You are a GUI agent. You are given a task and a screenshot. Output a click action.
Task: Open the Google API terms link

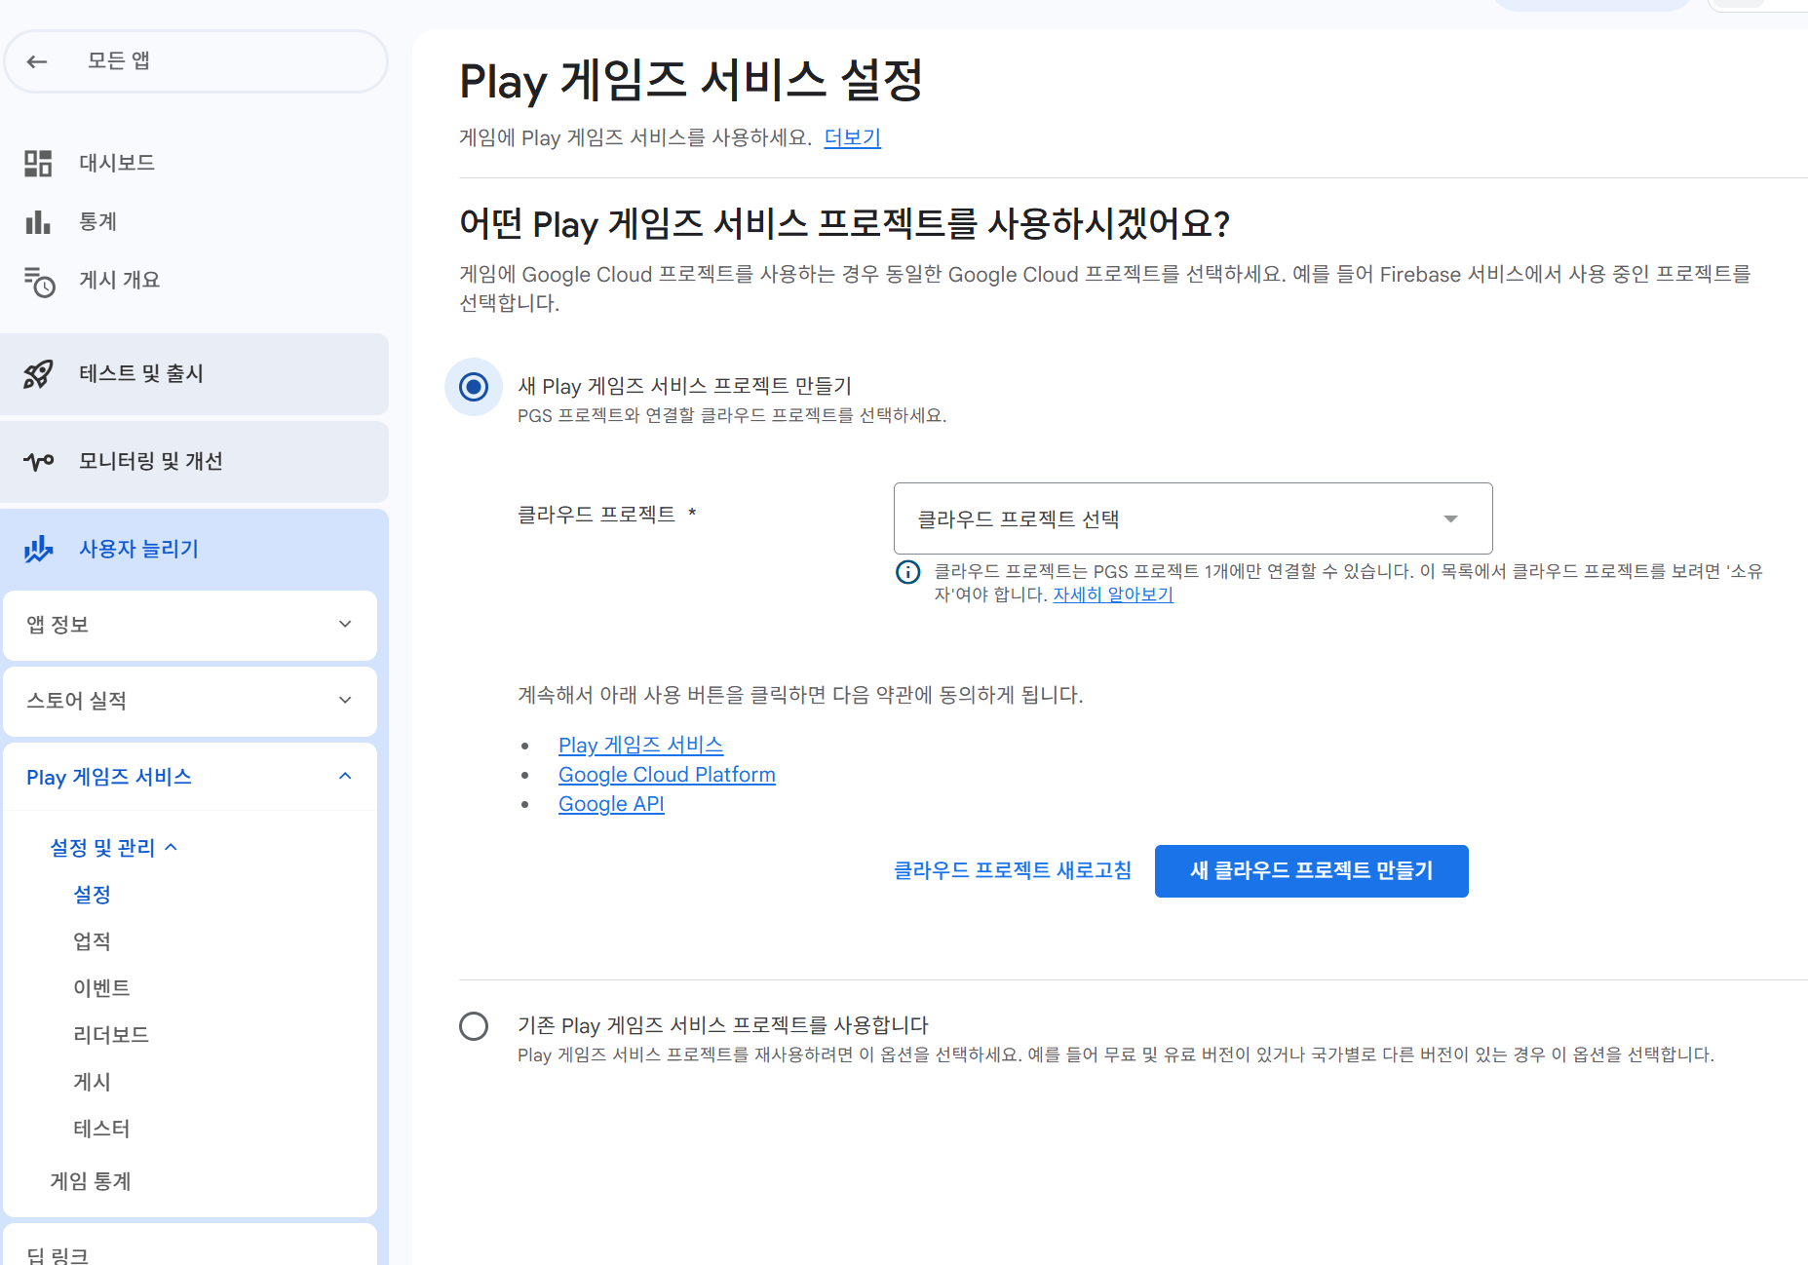point(611,804)
